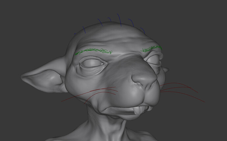Click the creature's nose tip
The image size is (227, 141).
click(x=145, y=79)
